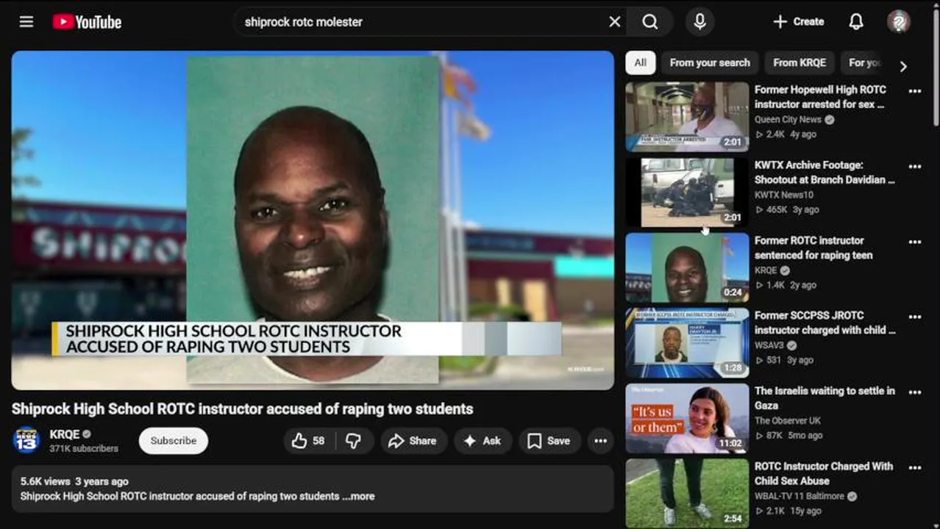Visit the Queen City News channel
The width and height of the screenshot is (940, 529).
click(788, 120)
